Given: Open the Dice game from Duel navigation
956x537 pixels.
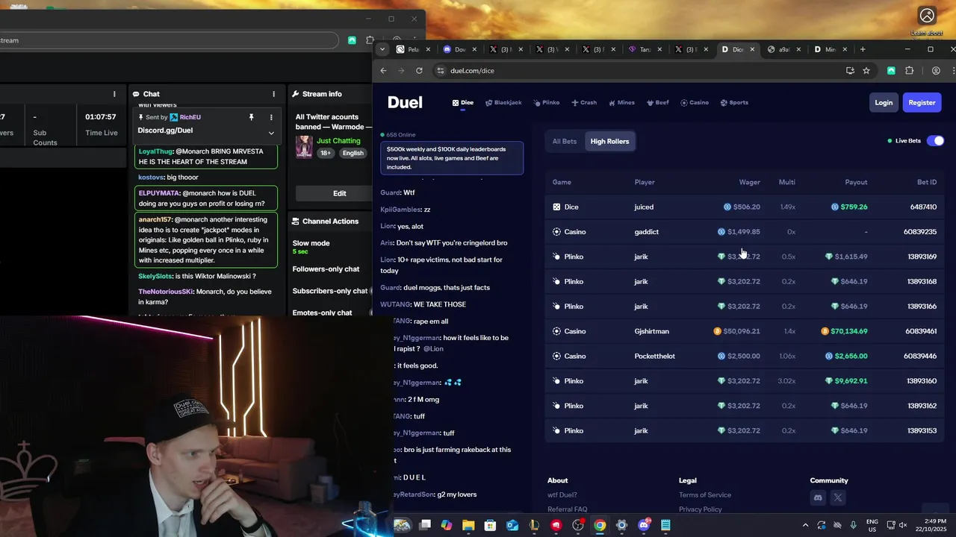Looking at the screenshot, I should [463, 103].
